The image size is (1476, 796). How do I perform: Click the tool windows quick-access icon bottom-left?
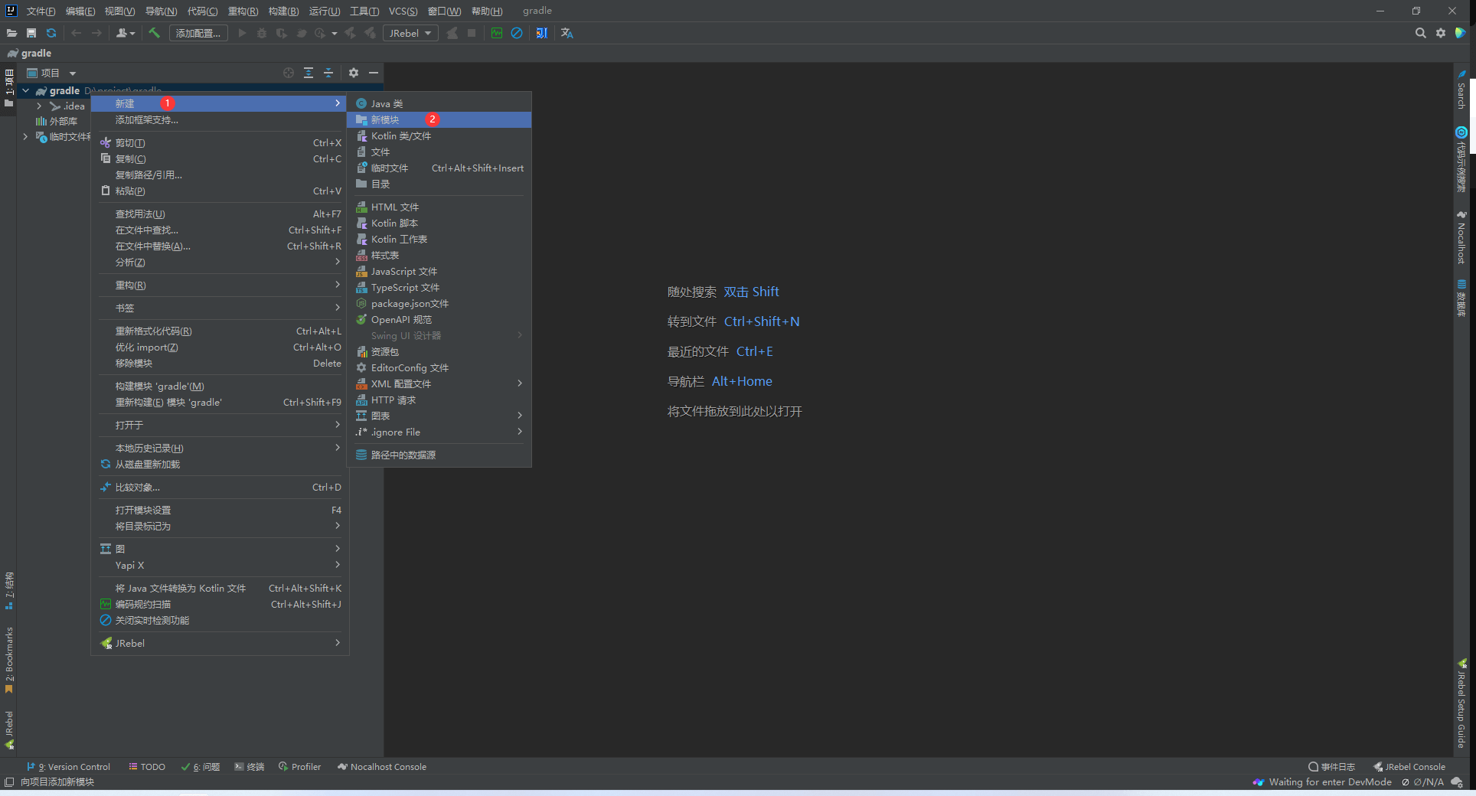(x=9, y=781)
